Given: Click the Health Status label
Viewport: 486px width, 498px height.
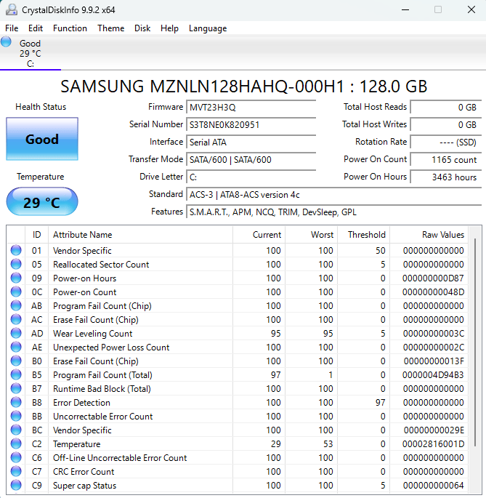Looking at the screenshot, I should pyautogui.click(x=41, y=107).
